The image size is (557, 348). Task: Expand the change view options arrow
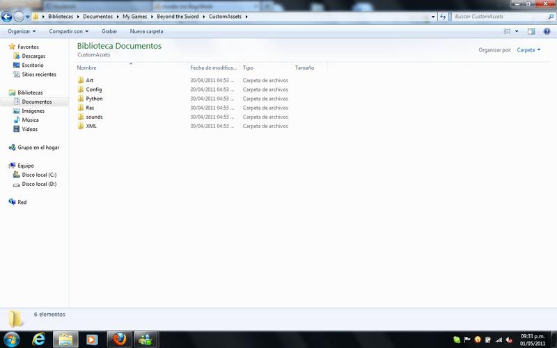coord(517,31)
